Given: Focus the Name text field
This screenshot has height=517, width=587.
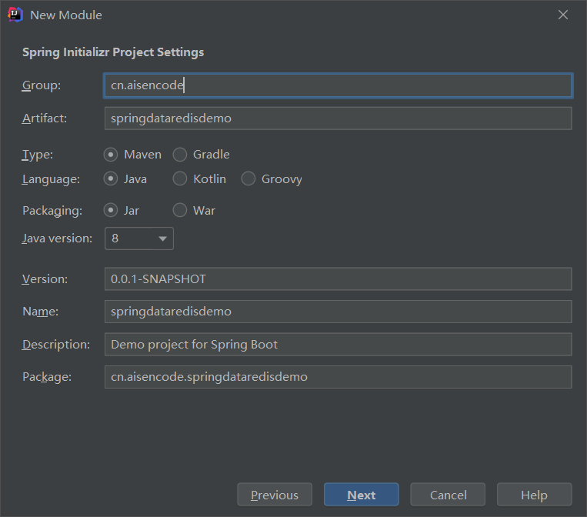Looking at the screenshot, I should [338, 312].
